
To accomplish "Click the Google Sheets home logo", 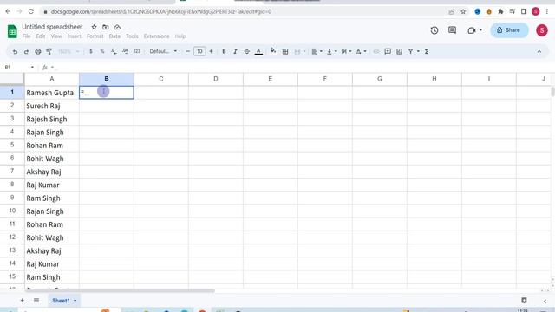I will [x=12, y=31].
